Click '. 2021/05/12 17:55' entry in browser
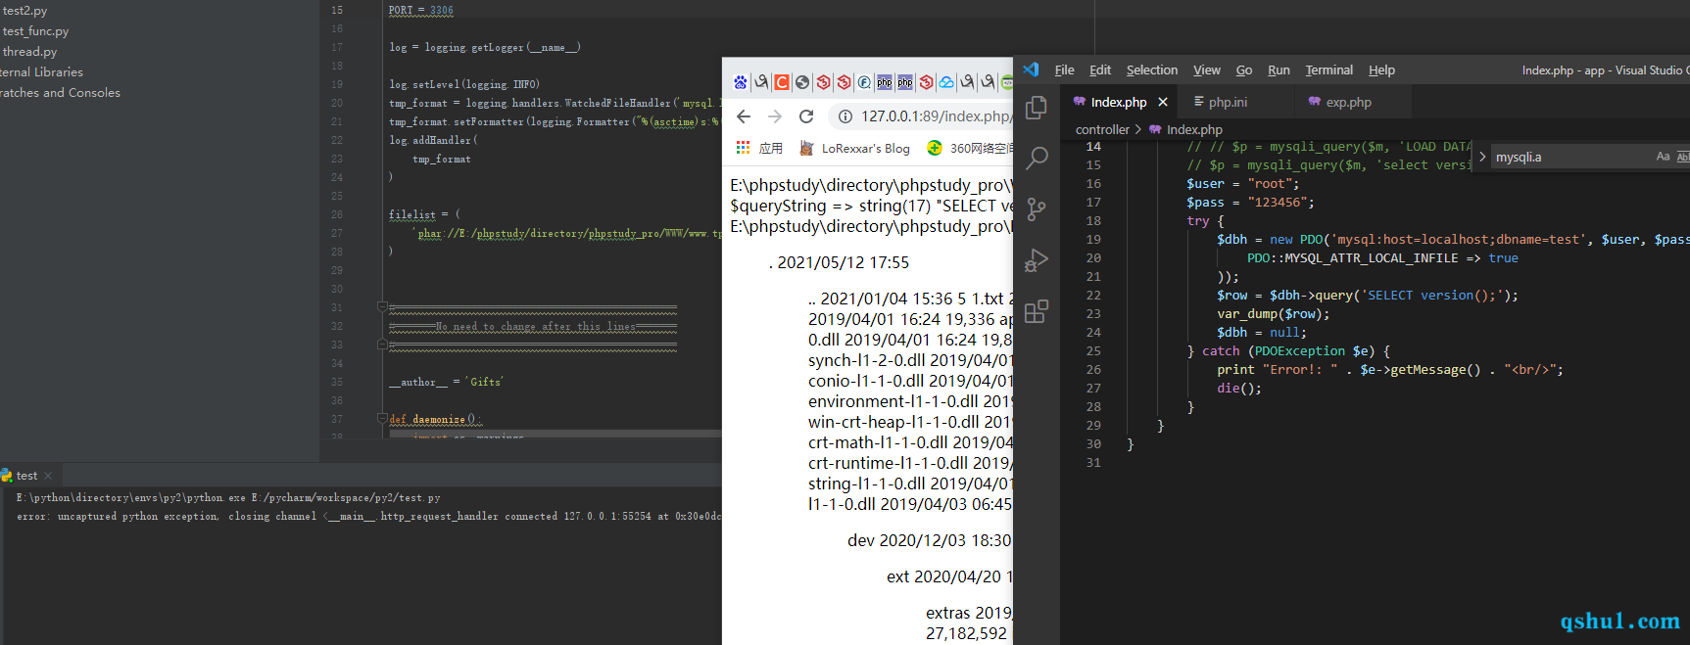Image resolution: width=1690 pixels, height=645 pixels. (x=839, y=262)
